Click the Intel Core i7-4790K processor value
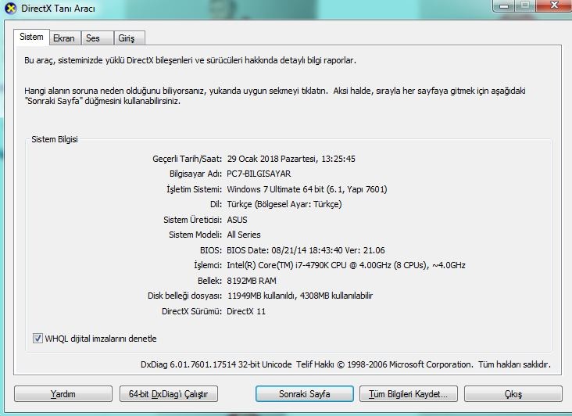The width and height of the screenshot is (572, 416). pos(346,265)
